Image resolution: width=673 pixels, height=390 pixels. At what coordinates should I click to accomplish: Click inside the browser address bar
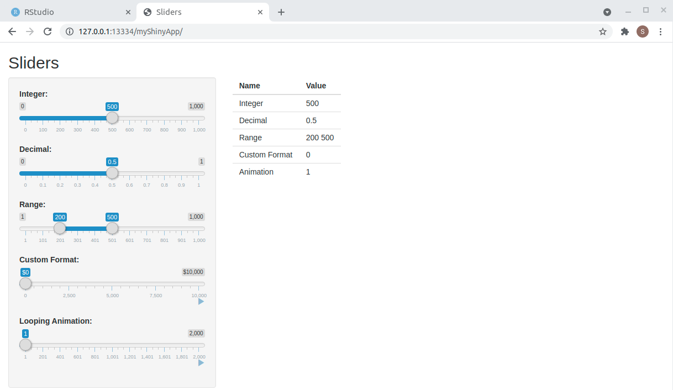[221, 31]
